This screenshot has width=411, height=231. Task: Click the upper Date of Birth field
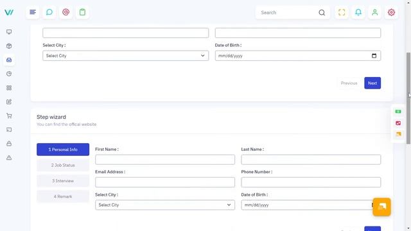pos(298,56)
